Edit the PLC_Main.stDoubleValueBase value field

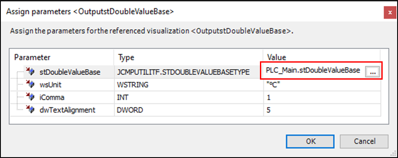313,71
